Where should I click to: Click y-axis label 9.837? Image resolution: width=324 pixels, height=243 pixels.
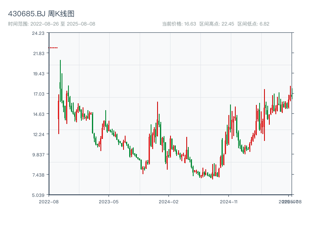38,155
